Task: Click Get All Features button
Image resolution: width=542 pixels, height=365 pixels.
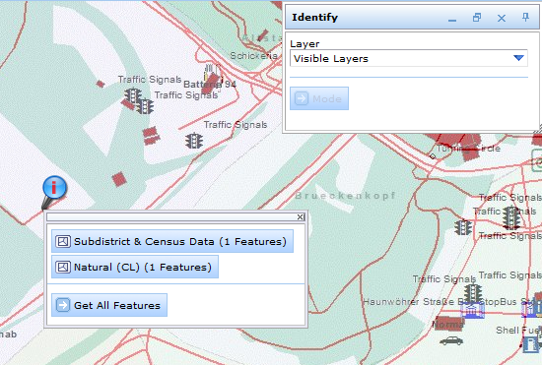Action: pyautogui.click(x=109, y=305)
